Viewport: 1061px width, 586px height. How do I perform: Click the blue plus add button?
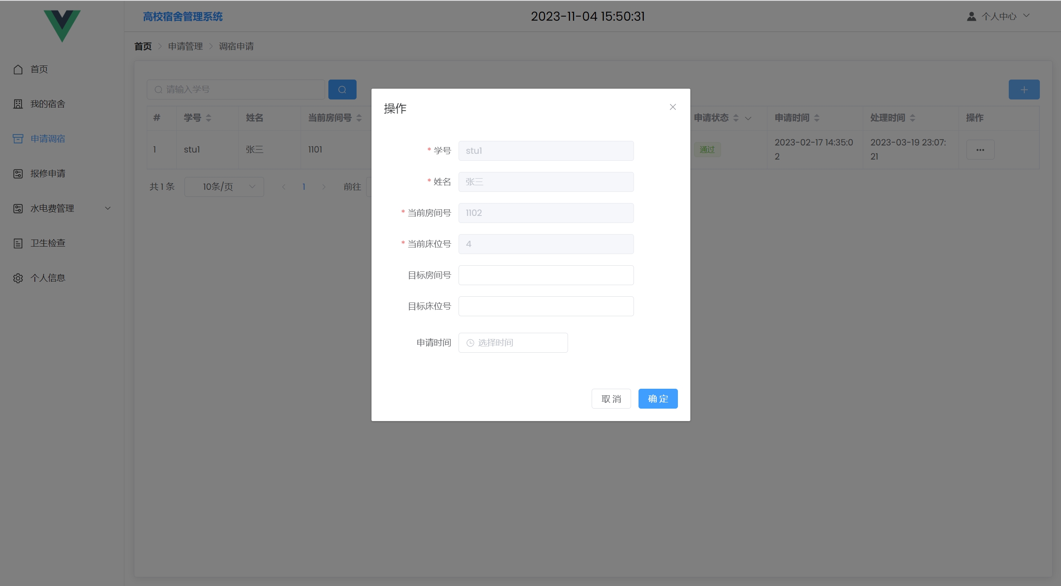tap(1024, 90)
